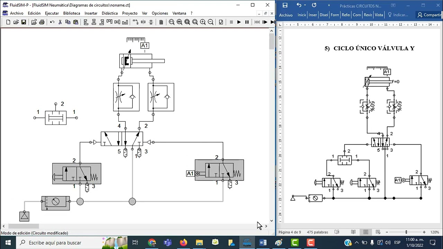Toggle the grid display icon
The width and height of the screenshot is (443, 249).
pos(161,22)
